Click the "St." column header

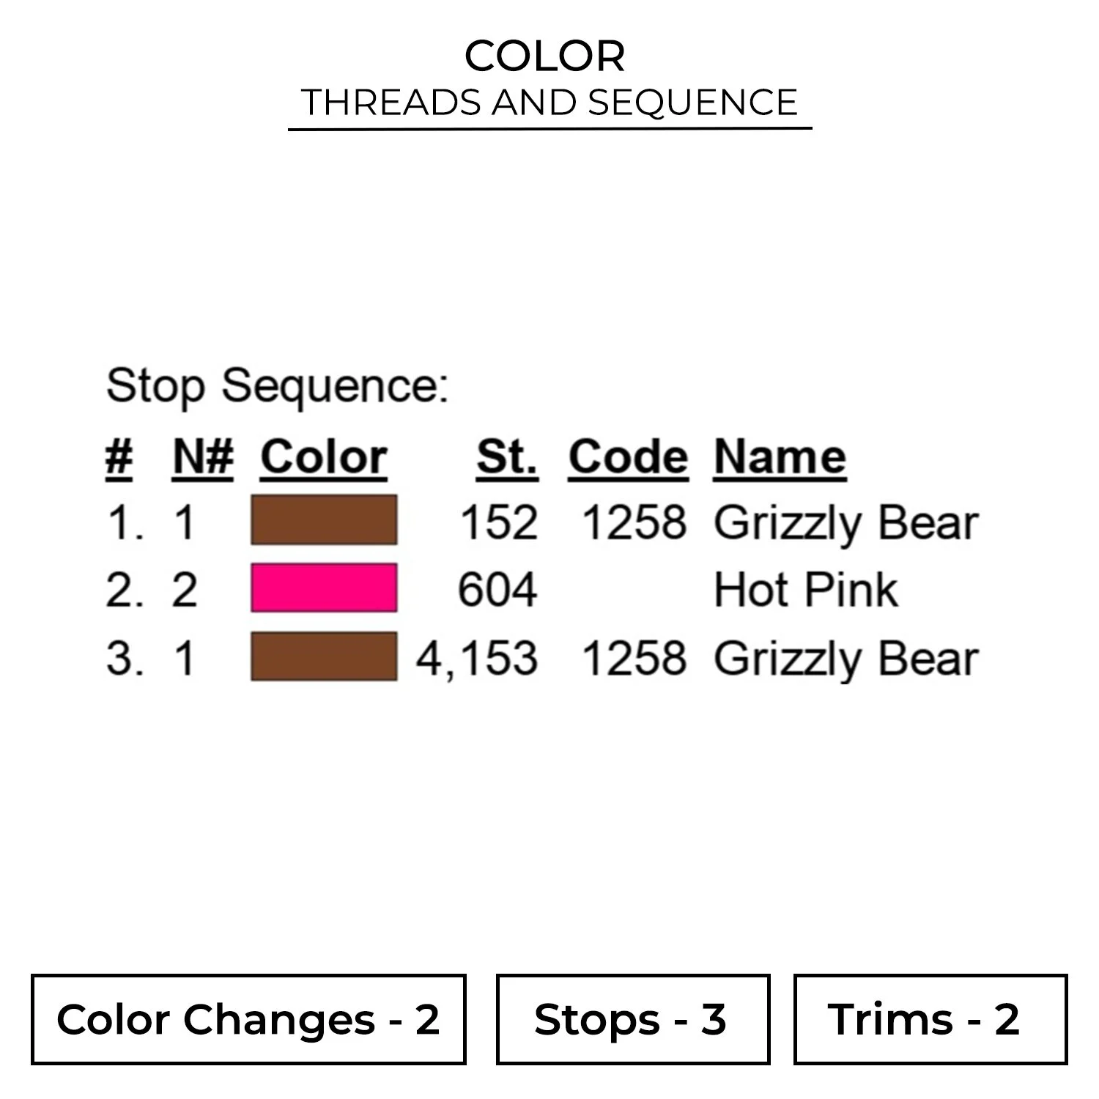click(x=507, y=458)
